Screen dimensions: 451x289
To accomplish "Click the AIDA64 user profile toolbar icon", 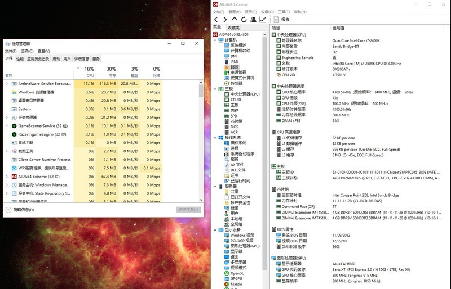I will (x=253, y=20).
